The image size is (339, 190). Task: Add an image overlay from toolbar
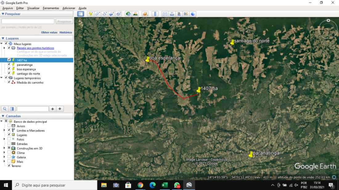(x=112, y=14)
